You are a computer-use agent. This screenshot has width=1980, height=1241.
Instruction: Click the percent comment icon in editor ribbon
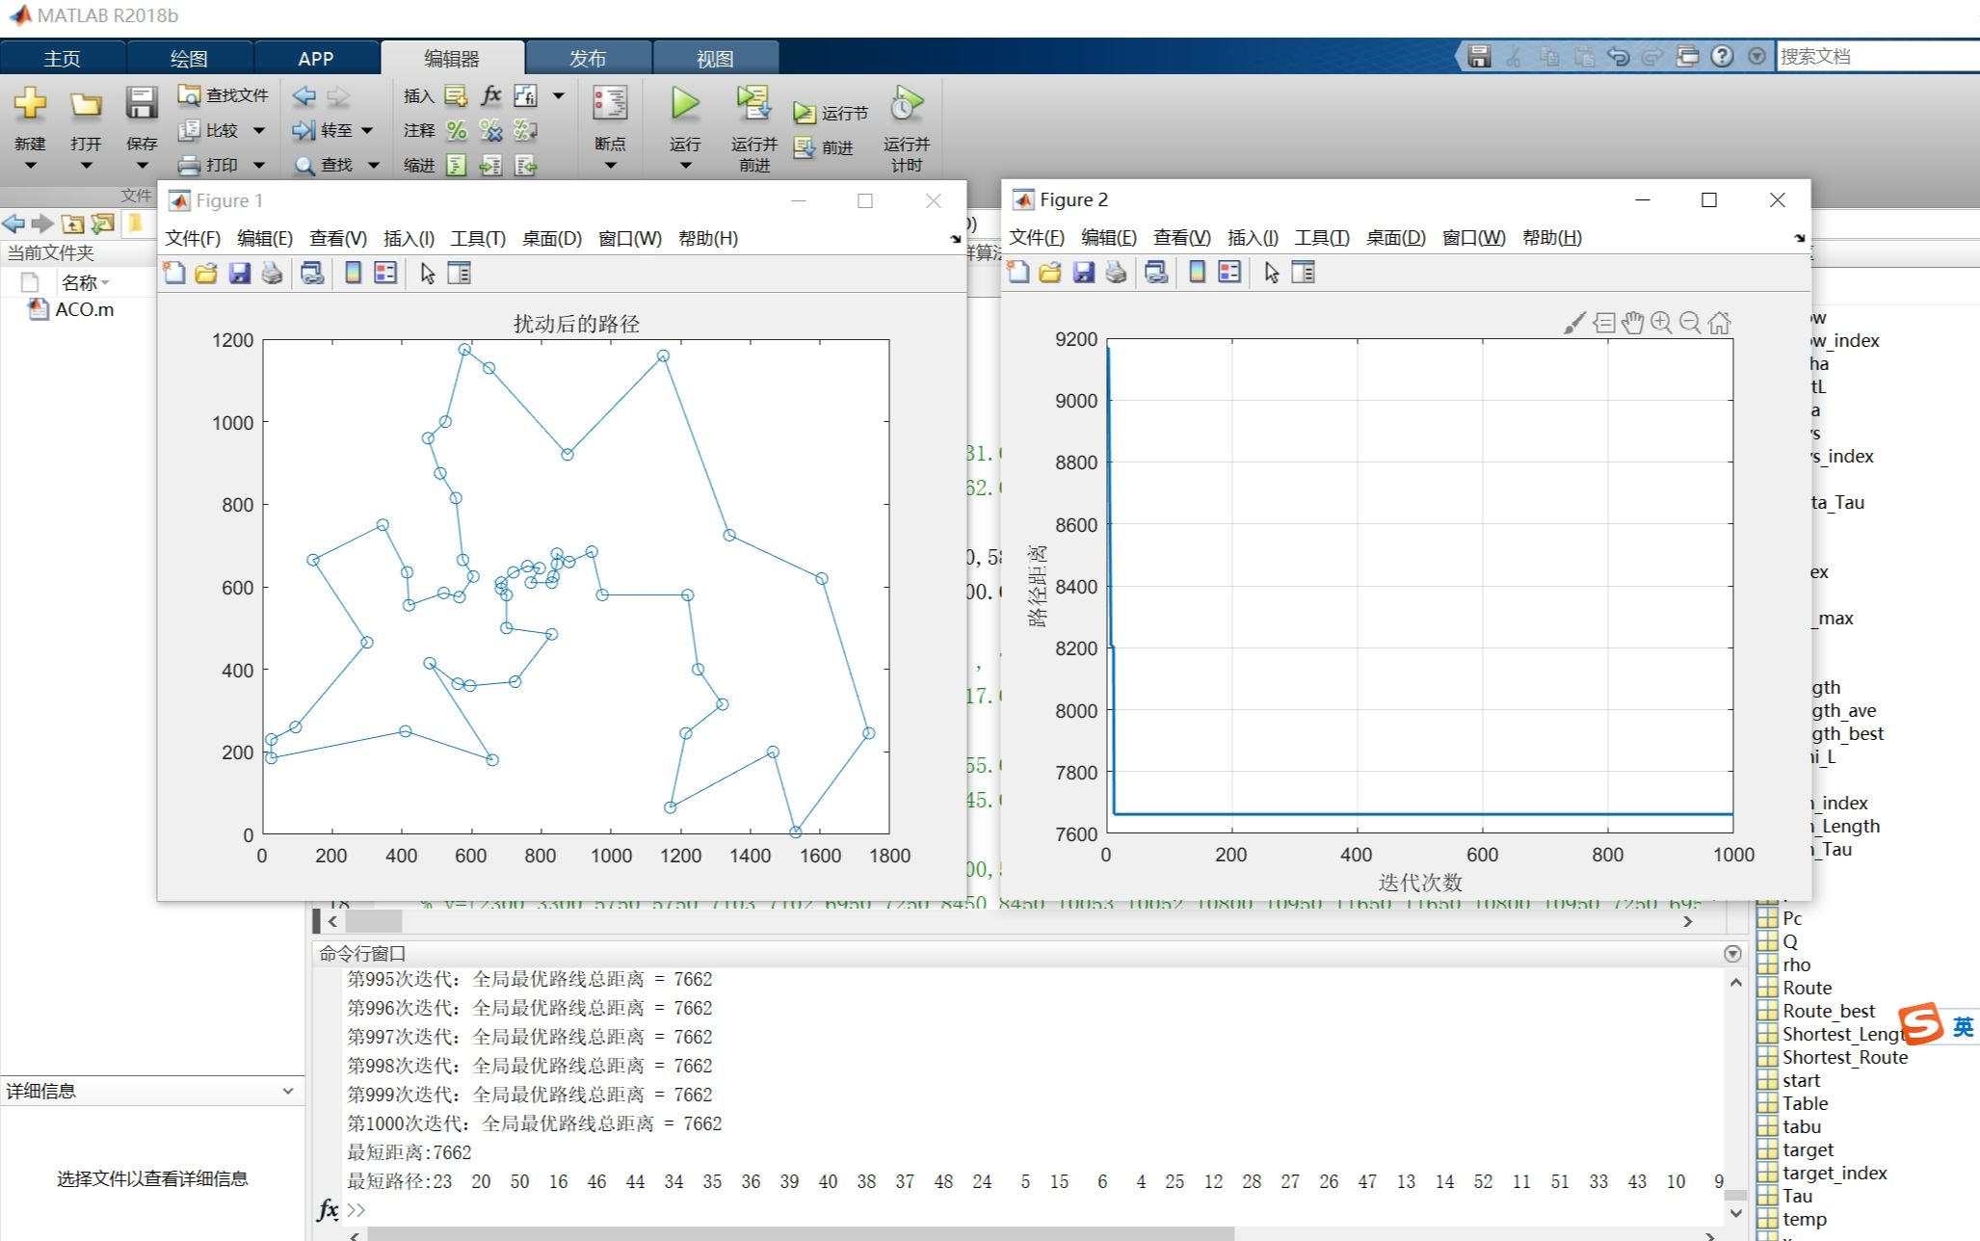[x=457, y=130]
